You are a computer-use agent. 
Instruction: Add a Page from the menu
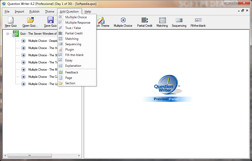(x=77, y=78)
